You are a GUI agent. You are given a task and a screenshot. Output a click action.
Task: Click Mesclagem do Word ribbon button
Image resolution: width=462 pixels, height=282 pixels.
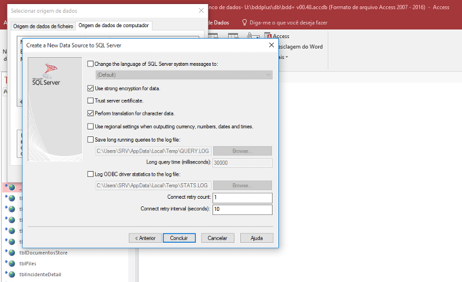(300, 47)
